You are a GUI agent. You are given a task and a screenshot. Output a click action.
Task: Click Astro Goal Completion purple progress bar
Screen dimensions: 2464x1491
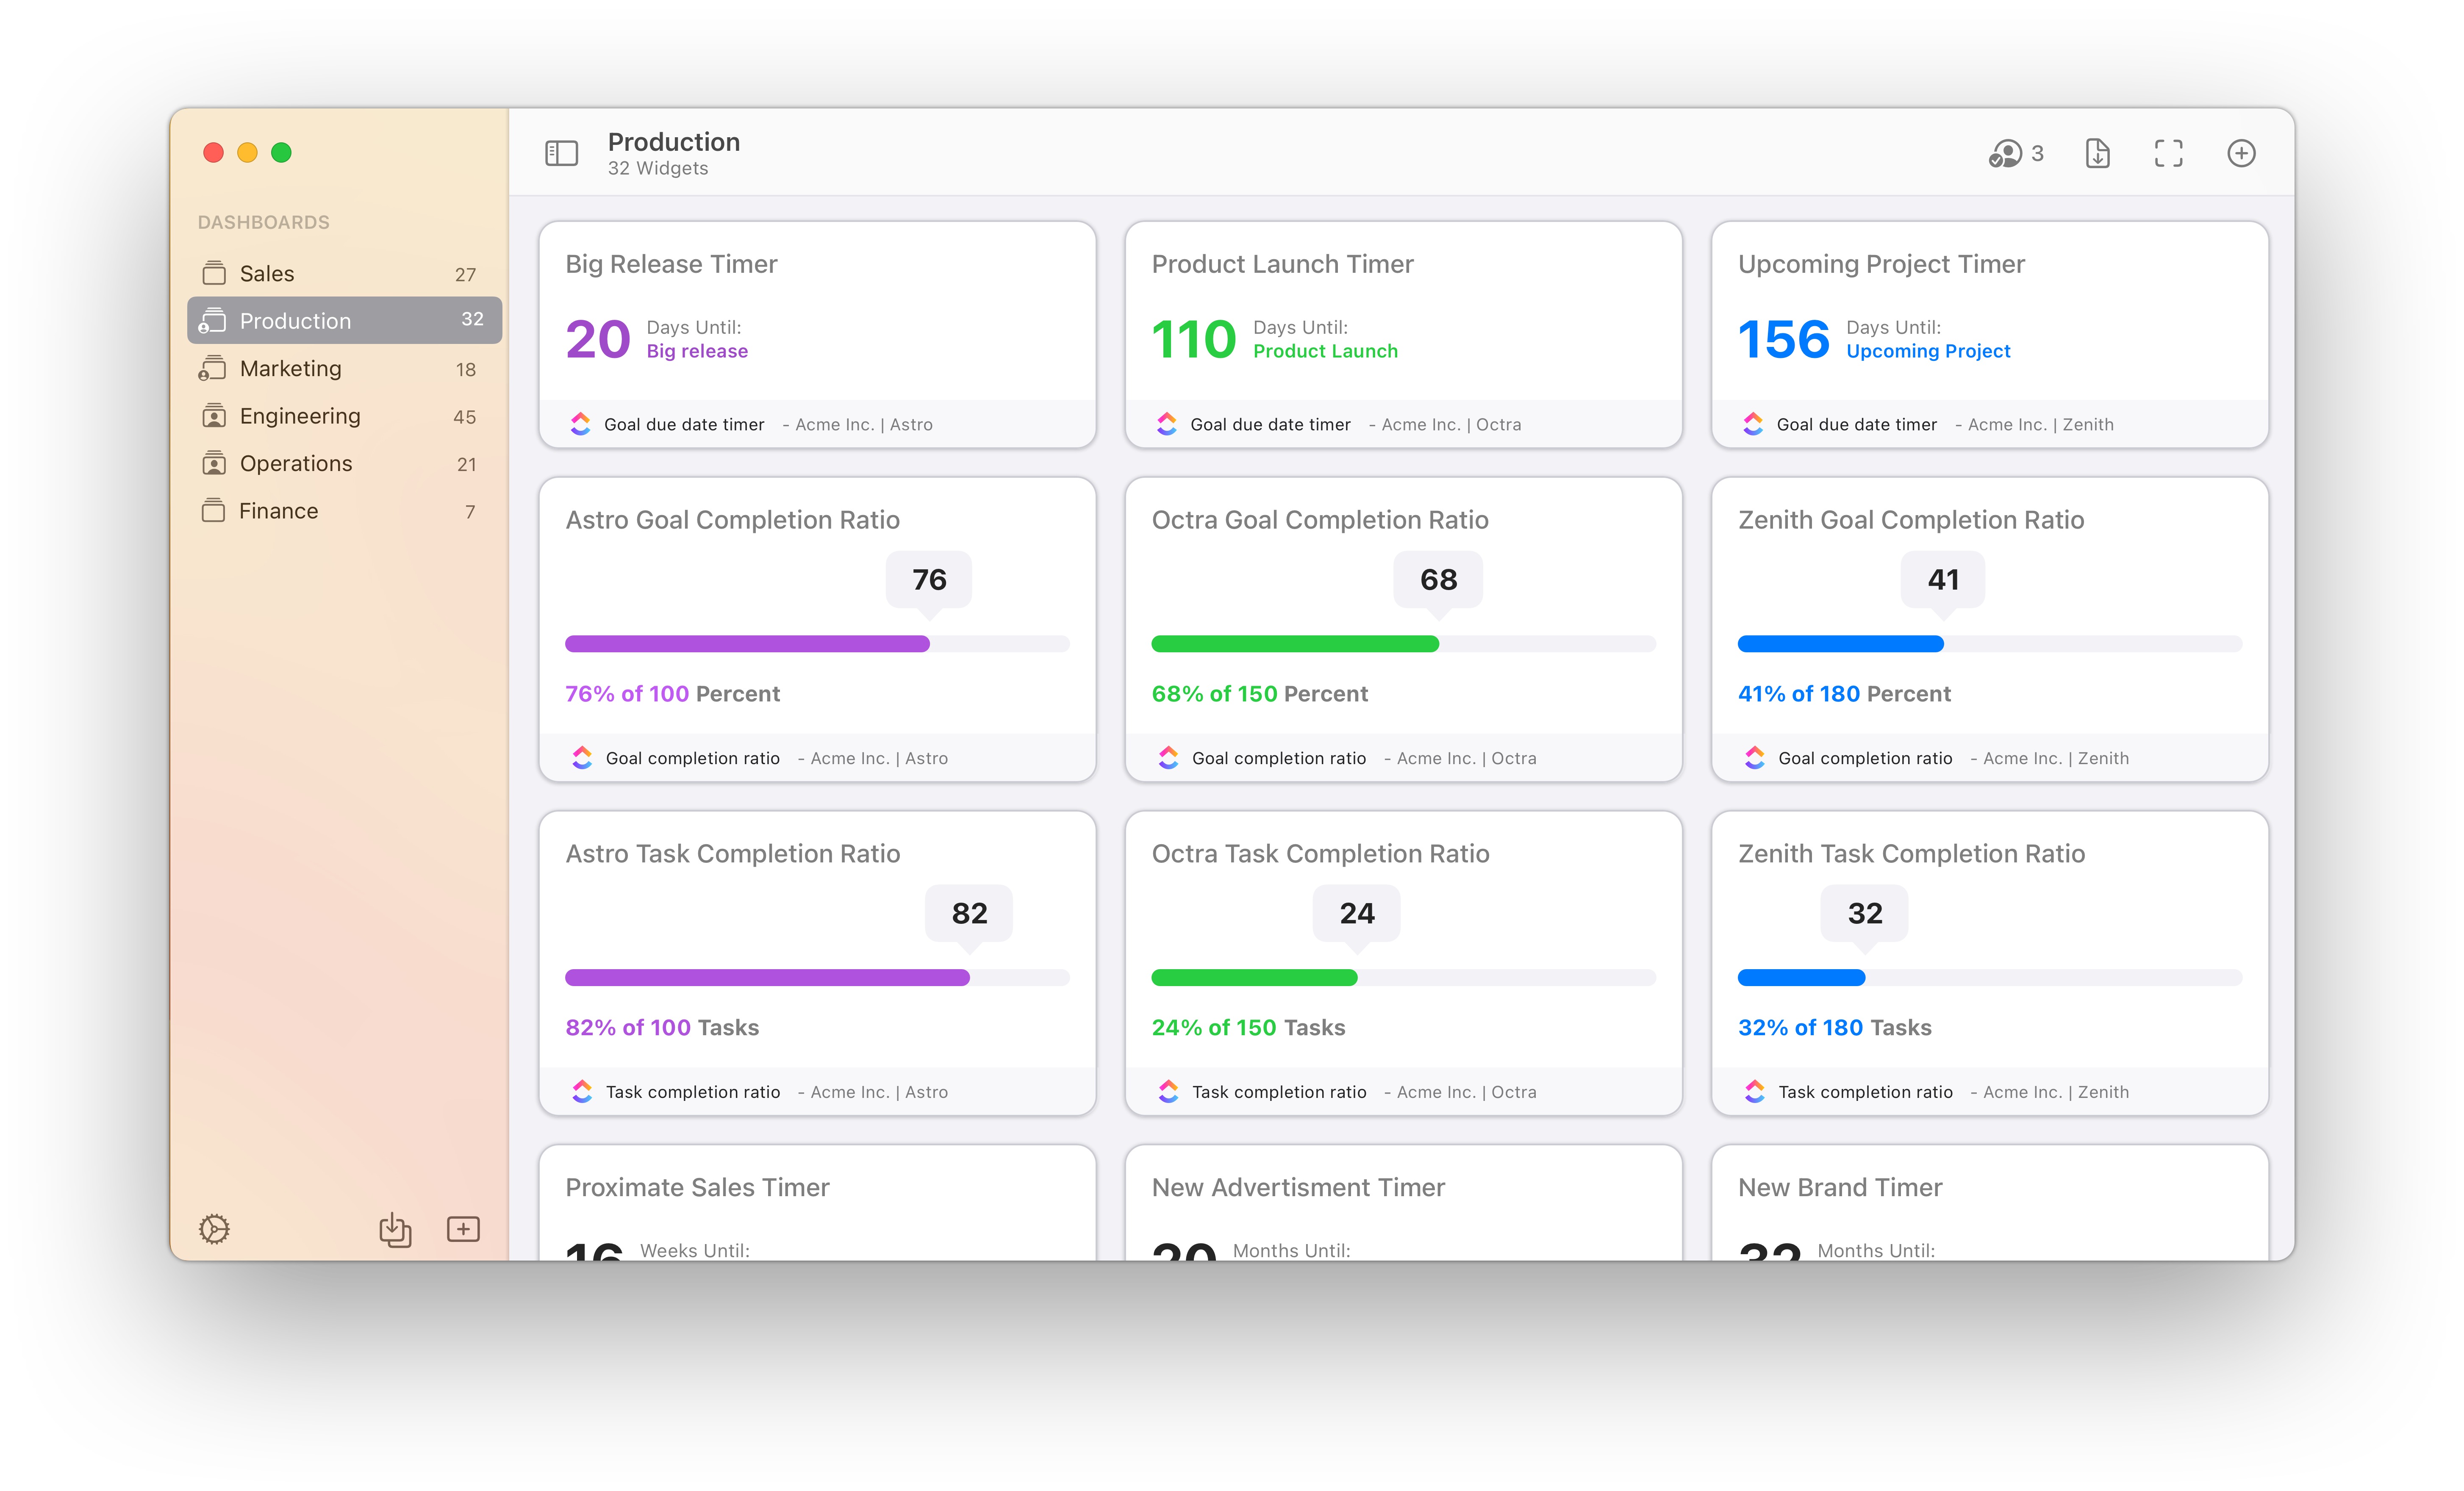(747, 644)
